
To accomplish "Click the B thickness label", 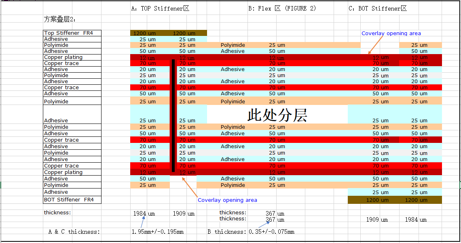I will coord(226,232).
